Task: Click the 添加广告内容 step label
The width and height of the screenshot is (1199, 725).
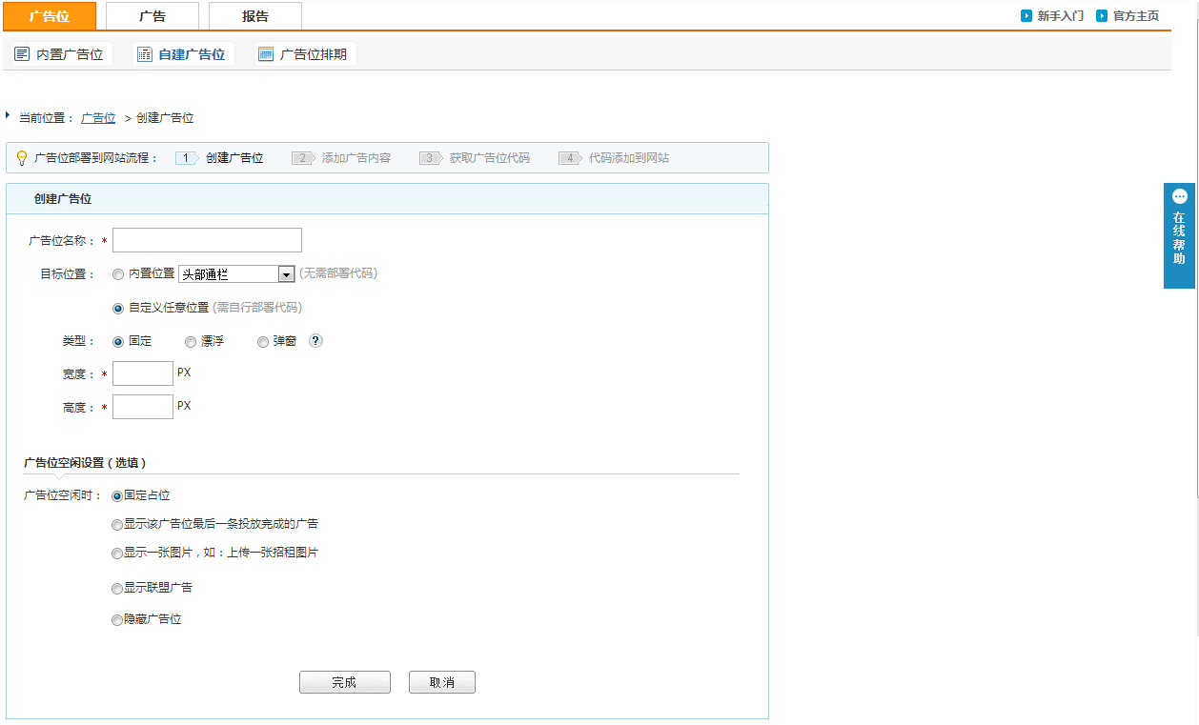Action: (356, 158)
